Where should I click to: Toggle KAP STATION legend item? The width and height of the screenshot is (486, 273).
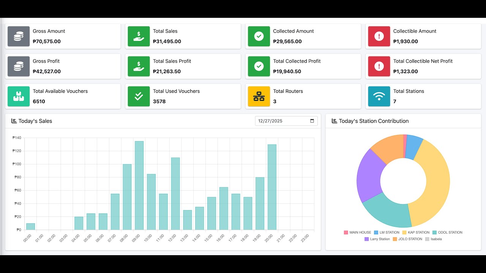tap(416, 232)
